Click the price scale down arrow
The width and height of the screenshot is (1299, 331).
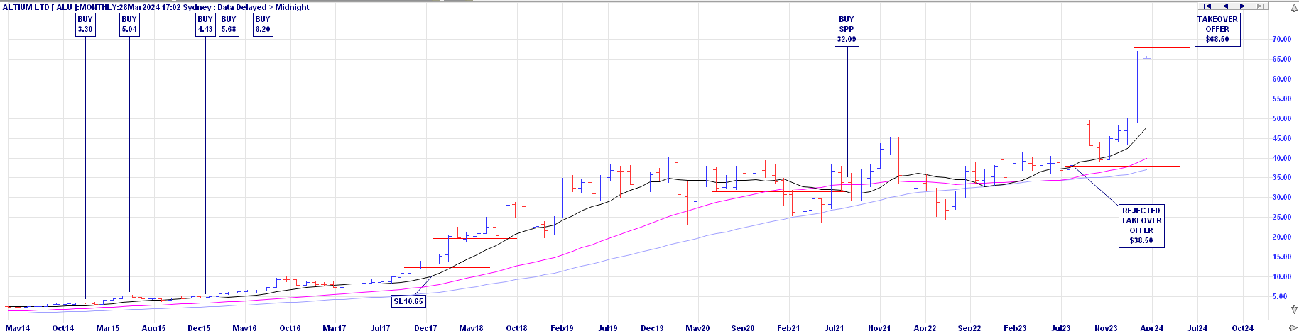(x=1294, y=310)
